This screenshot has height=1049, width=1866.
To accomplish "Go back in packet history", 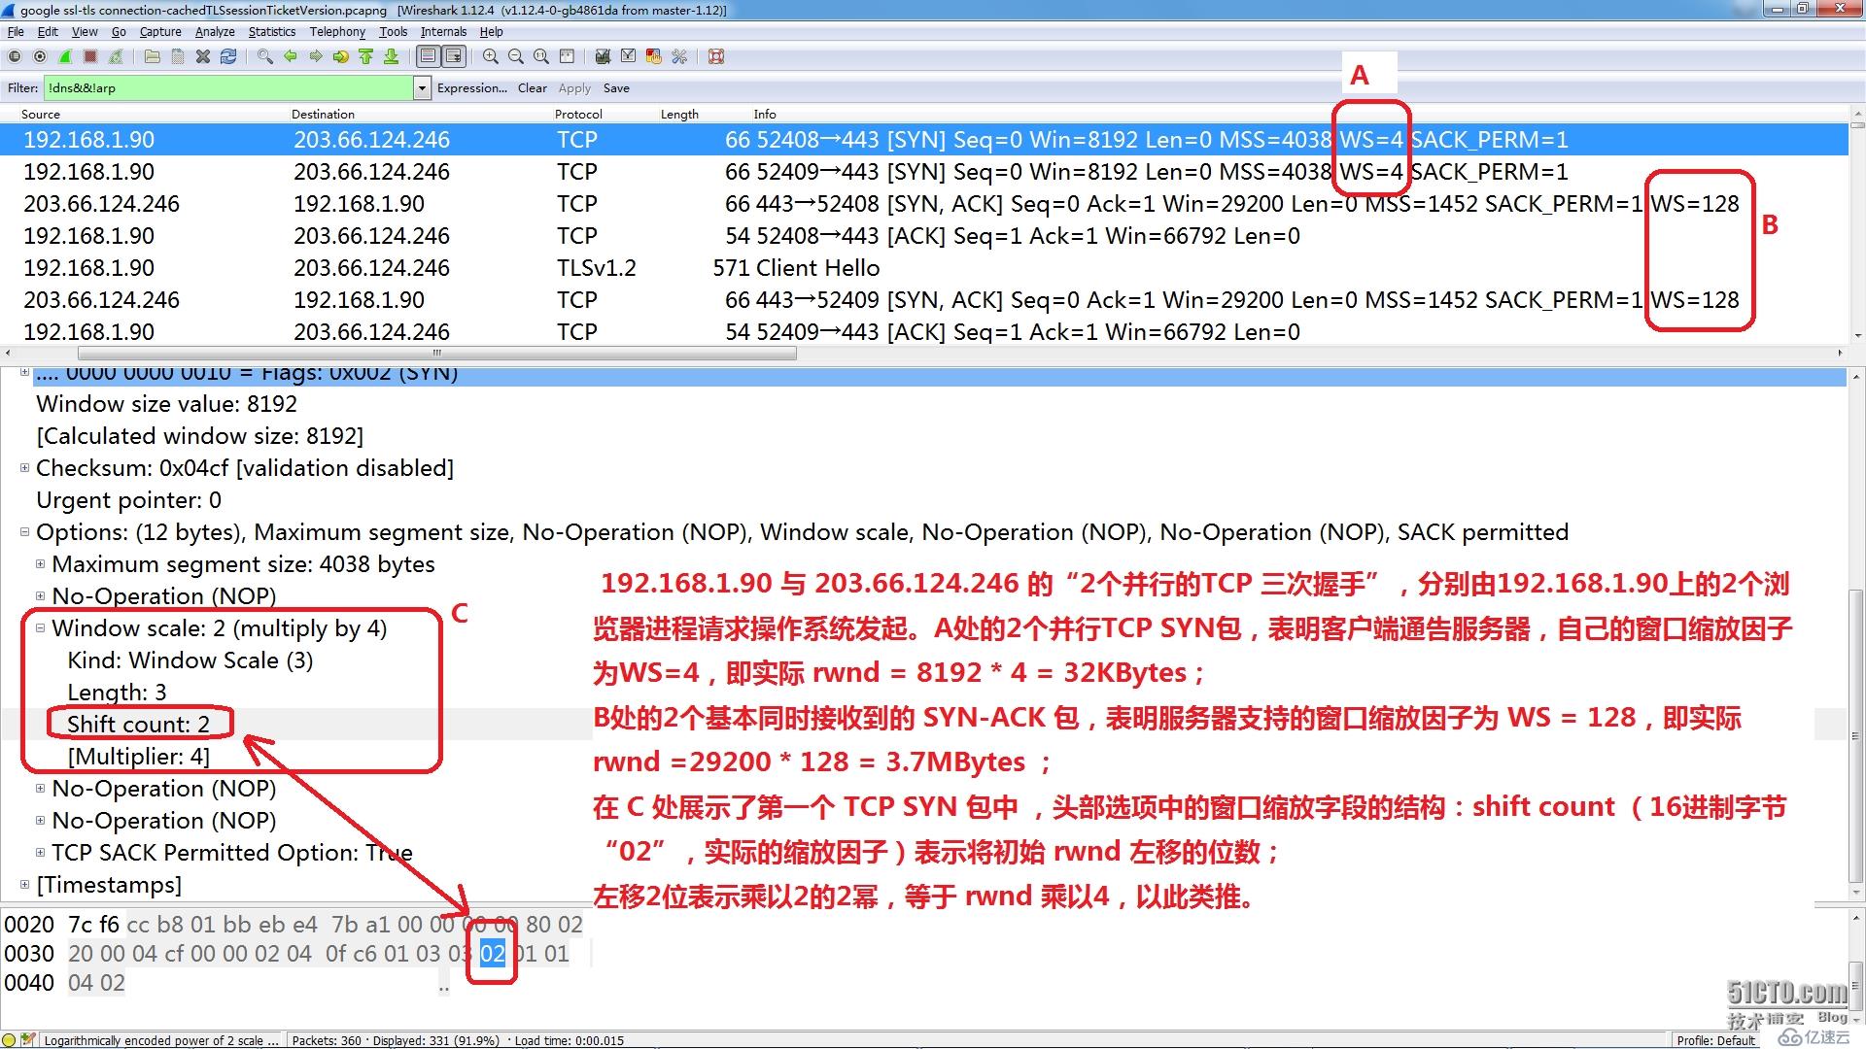I will [290, 56].
